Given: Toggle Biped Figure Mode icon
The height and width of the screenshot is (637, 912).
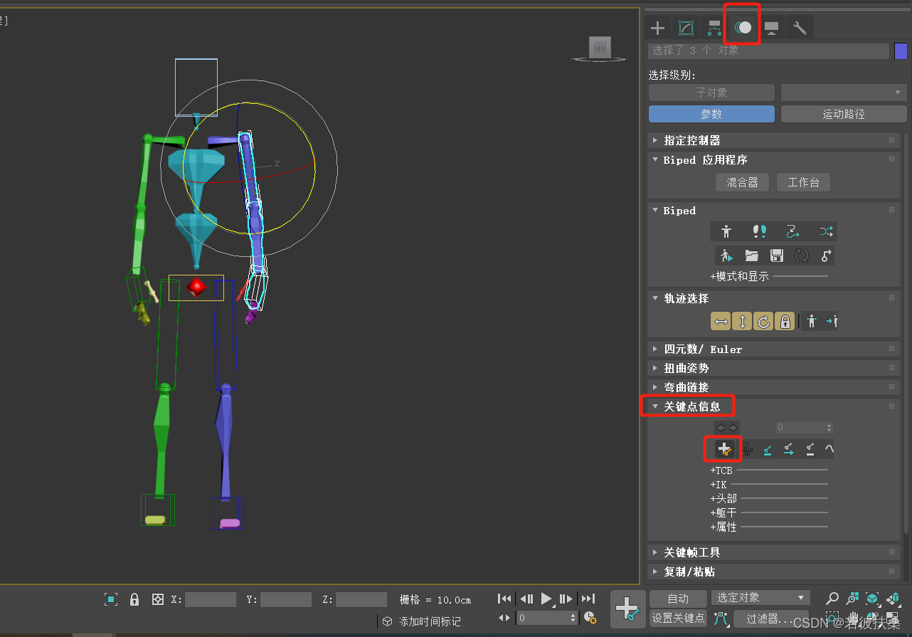Looking at the screenshot, I should [726, 231].
